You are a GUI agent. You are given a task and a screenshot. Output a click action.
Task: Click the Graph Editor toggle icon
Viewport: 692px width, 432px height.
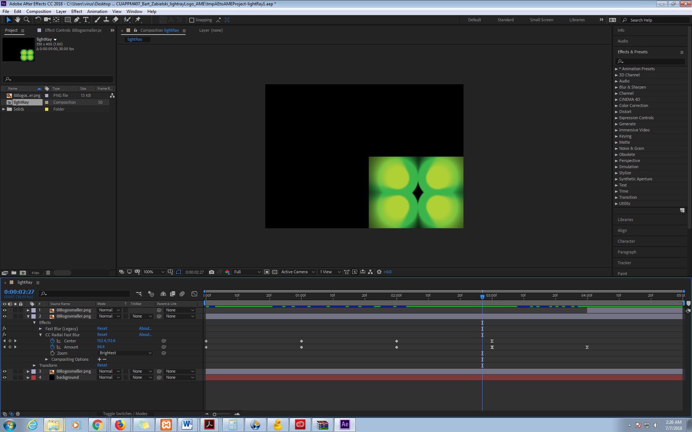[194, 294]
